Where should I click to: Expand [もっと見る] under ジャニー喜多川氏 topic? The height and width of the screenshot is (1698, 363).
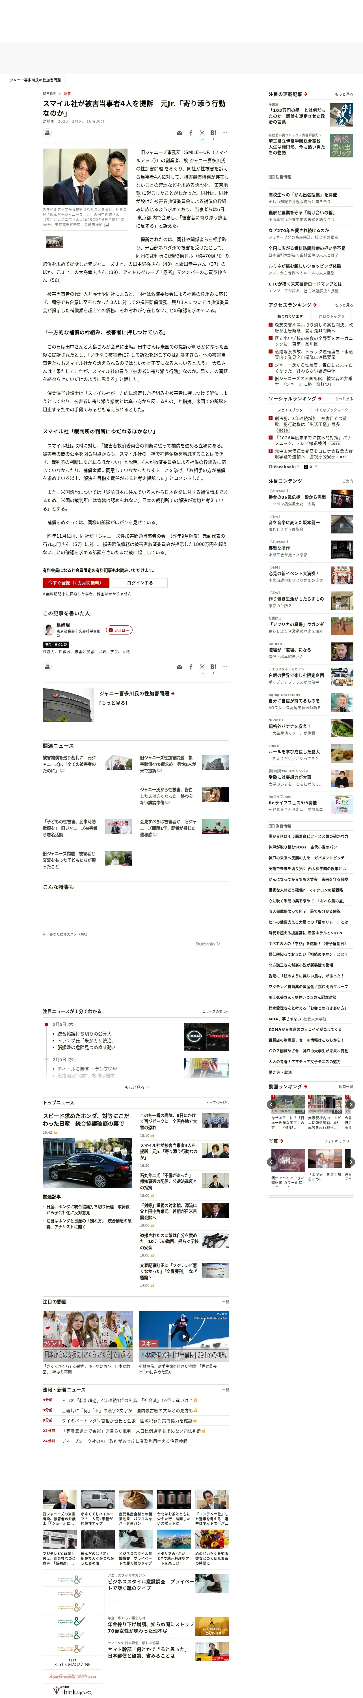click(113, 703)
